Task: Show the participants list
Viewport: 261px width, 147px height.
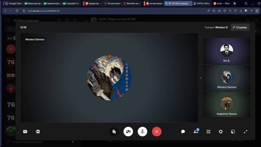Action: pyautogui.click(x=196, y=131)
